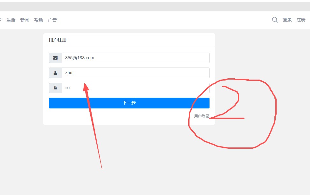This screenshot has width=310, height=195.
Task: Click the 注册 link in the top bar
Action: coord(301,20)
